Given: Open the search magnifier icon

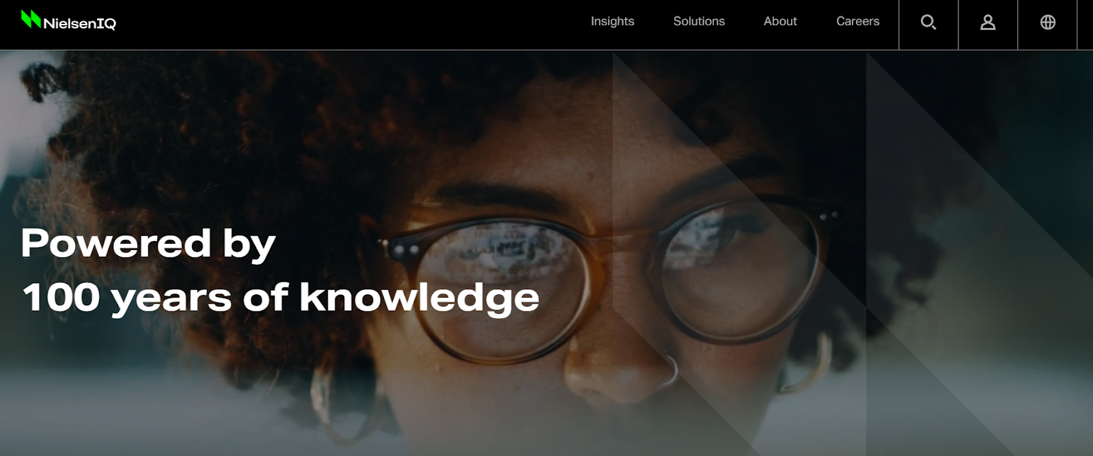Looking at the screenshot, I should [x=928, y=23].
